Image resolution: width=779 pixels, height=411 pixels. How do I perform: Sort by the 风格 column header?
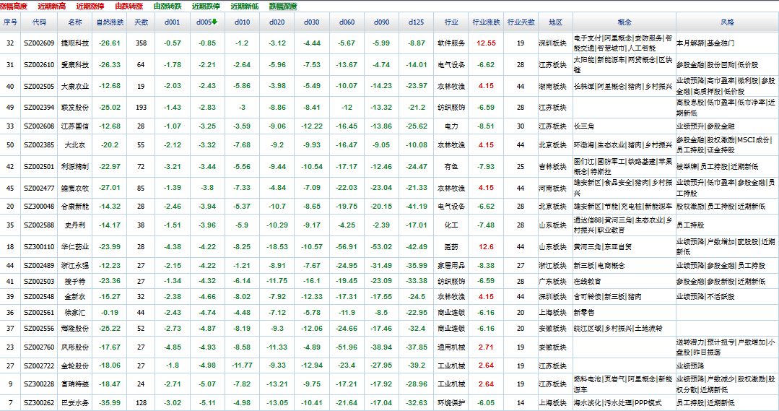click(727, 22)
